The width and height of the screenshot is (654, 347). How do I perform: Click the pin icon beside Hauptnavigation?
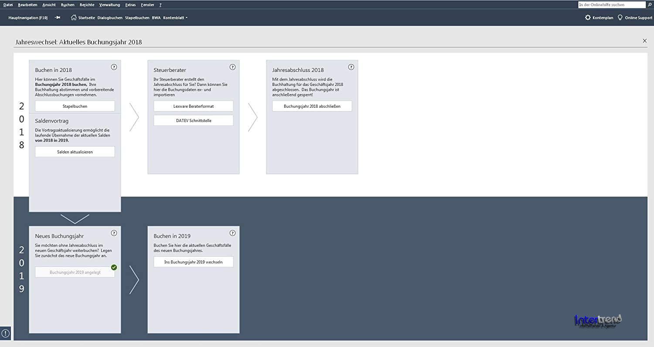pyautogui.click(x=58, y=18)
